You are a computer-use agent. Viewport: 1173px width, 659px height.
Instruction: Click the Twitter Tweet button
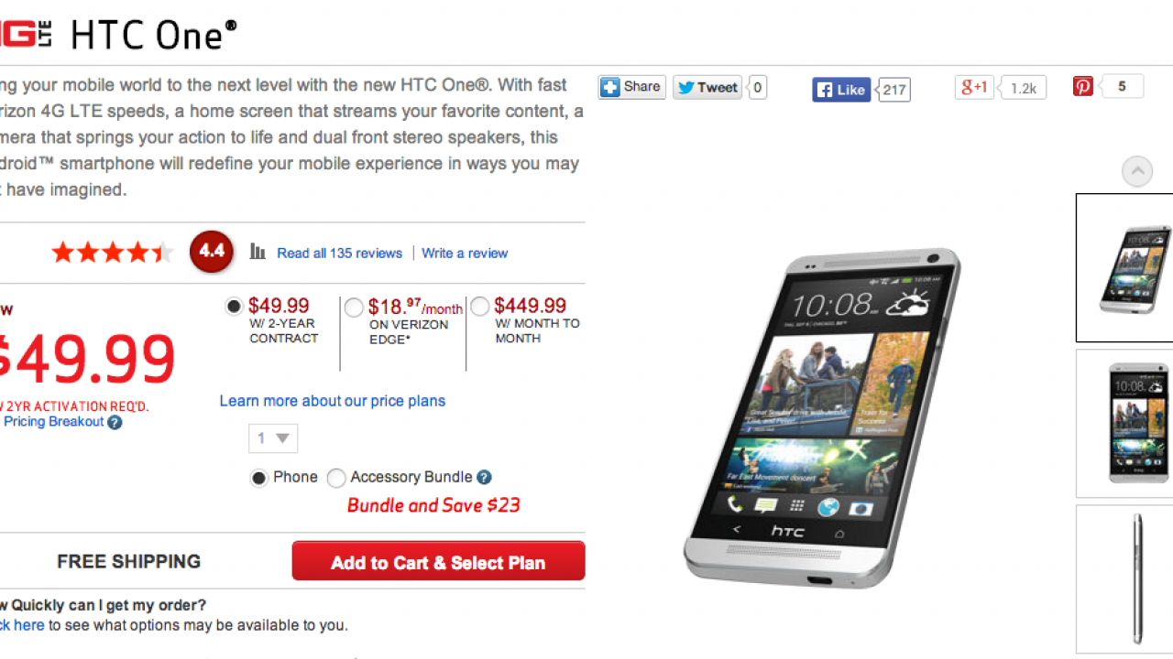pyautogui.click(x=707, y=88)
